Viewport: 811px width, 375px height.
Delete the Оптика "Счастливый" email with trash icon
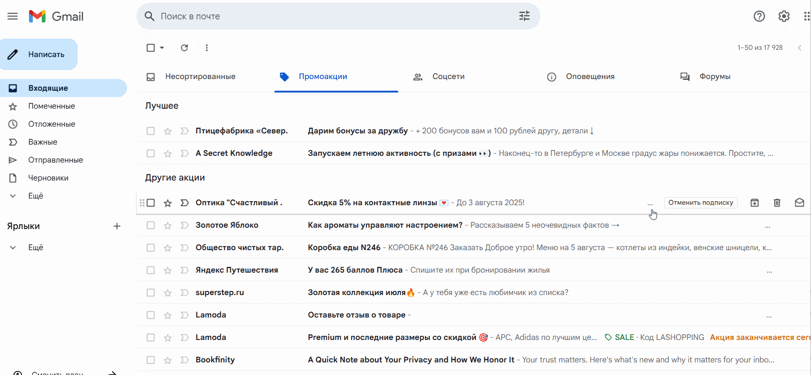coord(777,203)
